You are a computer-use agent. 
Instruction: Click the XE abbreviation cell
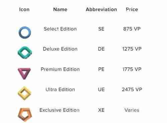[x=101, y=110]
